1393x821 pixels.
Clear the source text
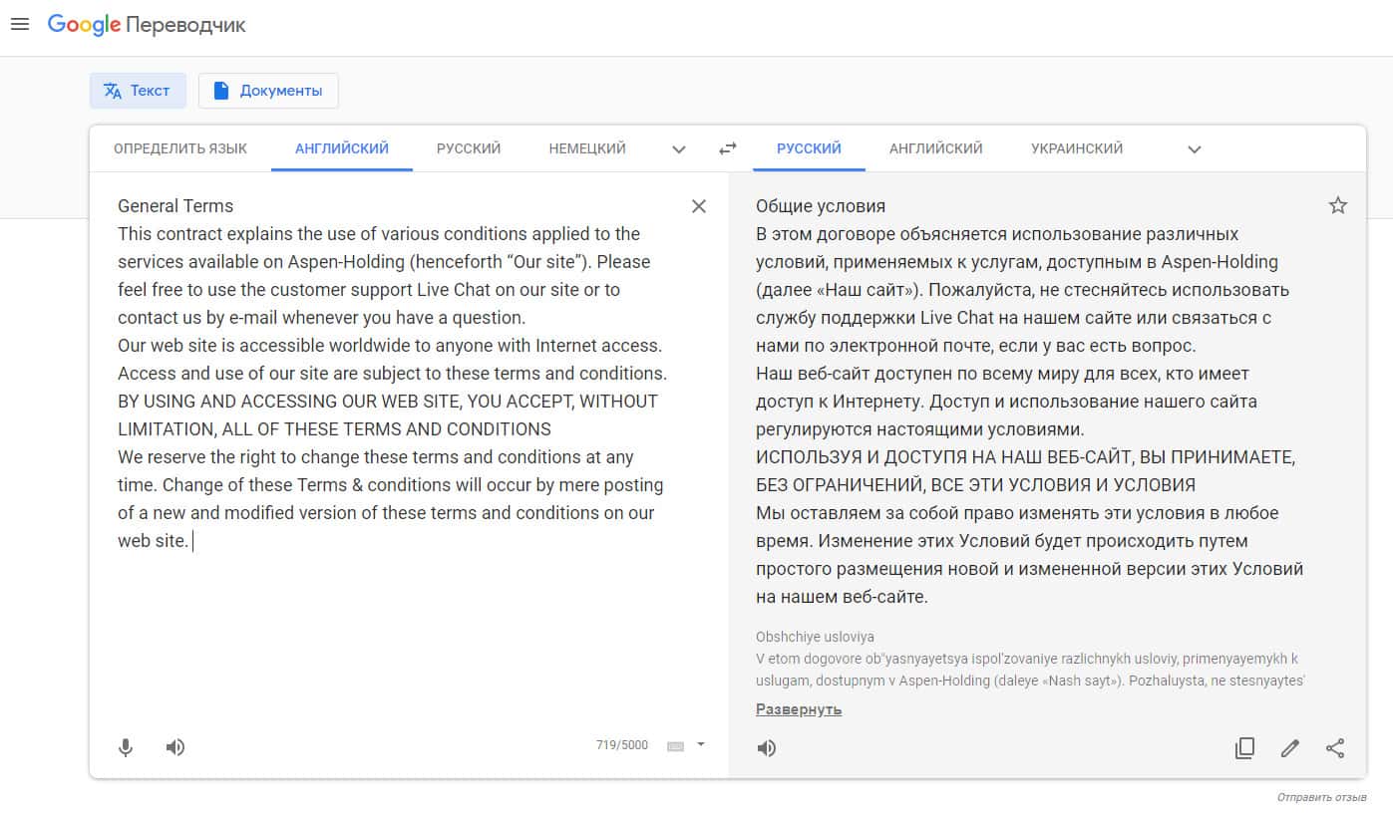click(699, 206)
